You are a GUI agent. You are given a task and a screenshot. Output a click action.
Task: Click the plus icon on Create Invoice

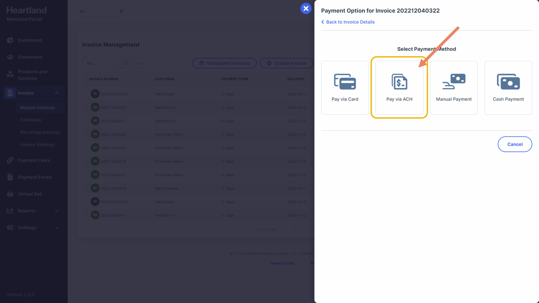pos(269,63)
